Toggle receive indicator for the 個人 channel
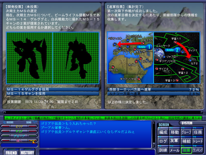The width and height of the screenshot is (206, 155). coord(6,141)
